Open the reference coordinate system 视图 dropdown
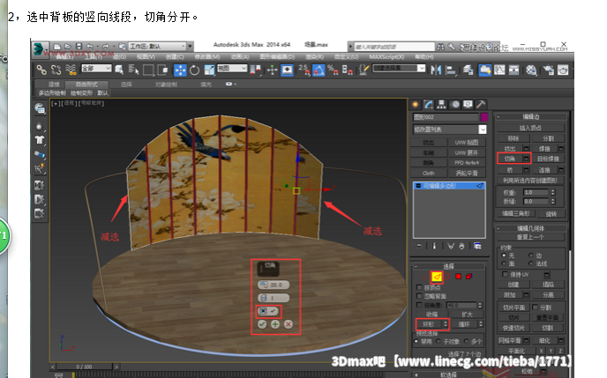Viewport: 607px width, 378px height. point(231,69)
